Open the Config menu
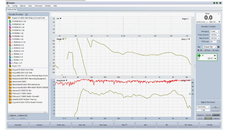Viewport: 229px width, 132px height. 15,6
